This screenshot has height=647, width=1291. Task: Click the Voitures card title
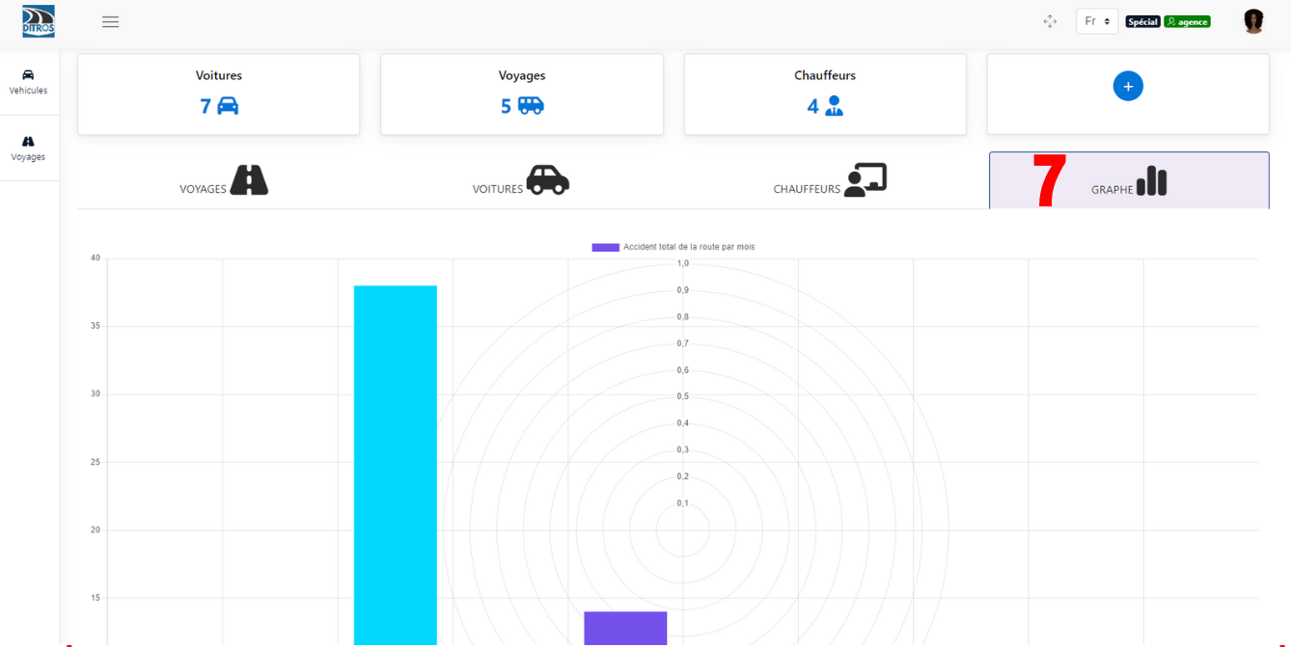pyautogui.click(x=219, y=75)
